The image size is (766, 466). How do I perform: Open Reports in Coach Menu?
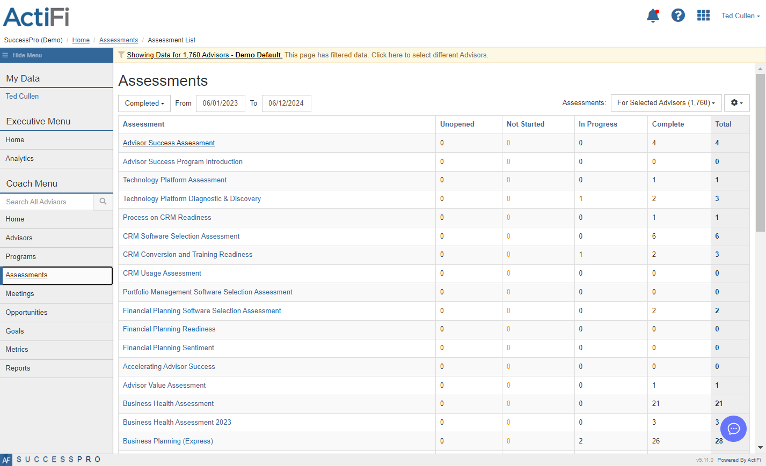click(56, 368)
